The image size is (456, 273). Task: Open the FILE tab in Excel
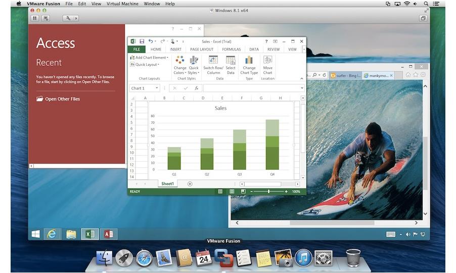pyautogui.click(x=136, y=49)
